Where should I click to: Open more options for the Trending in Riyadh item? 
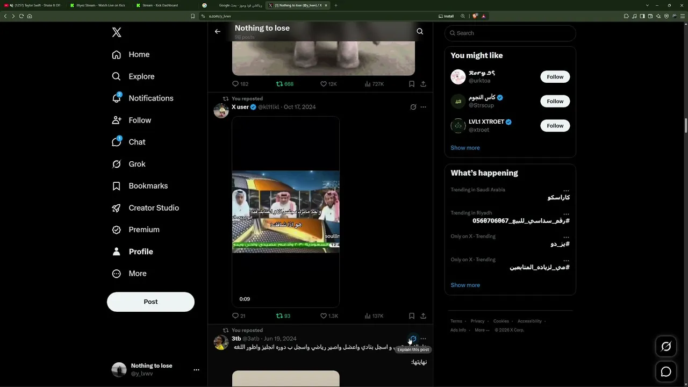[566, 213]
